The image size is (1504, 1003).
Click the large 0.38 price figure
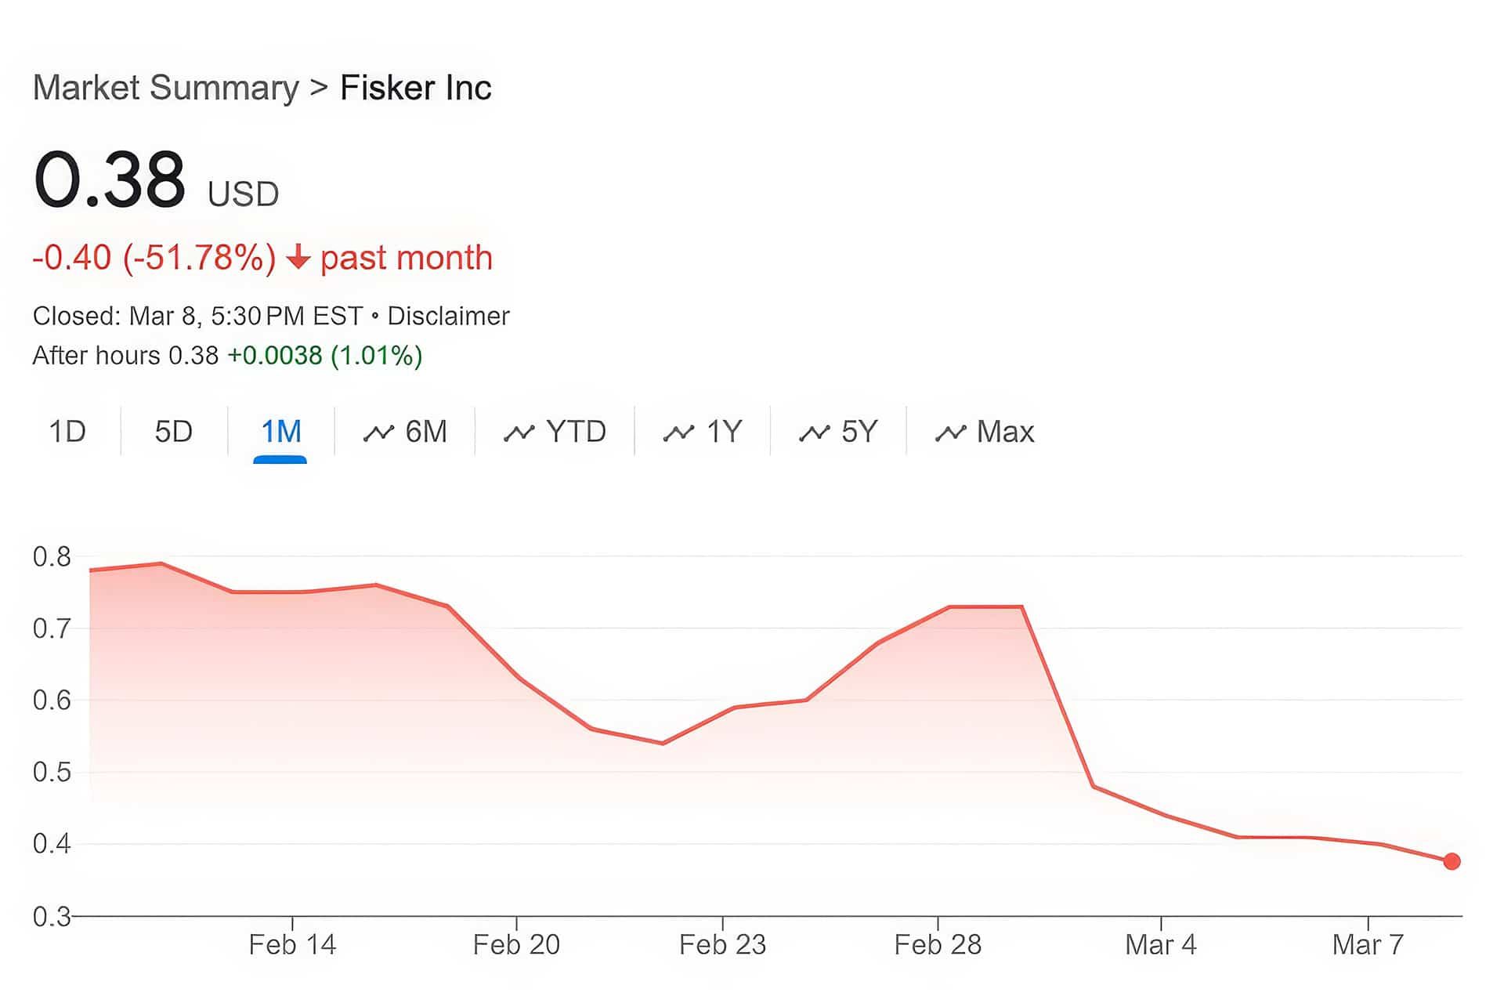click(x=110, y=180)
